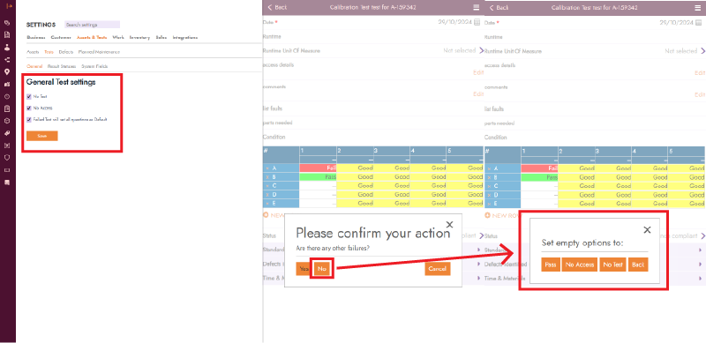
Task: Delete row C in middle panel table
Action: pos(267,185)
